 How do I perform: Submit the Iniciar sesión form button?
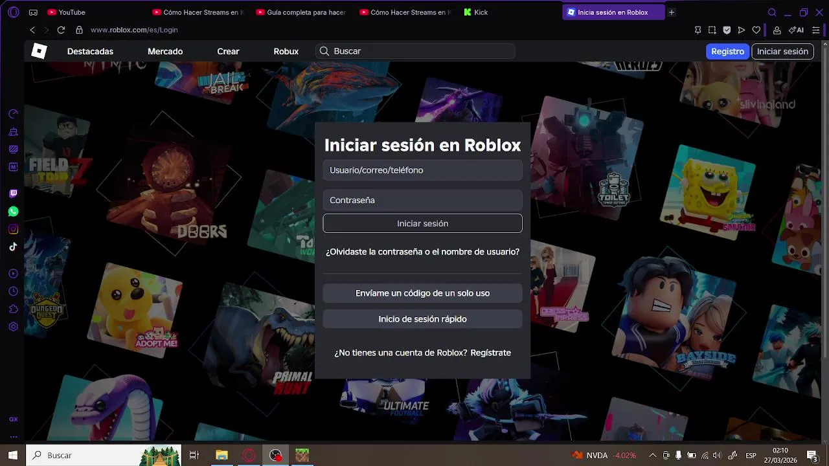[422, 223]
